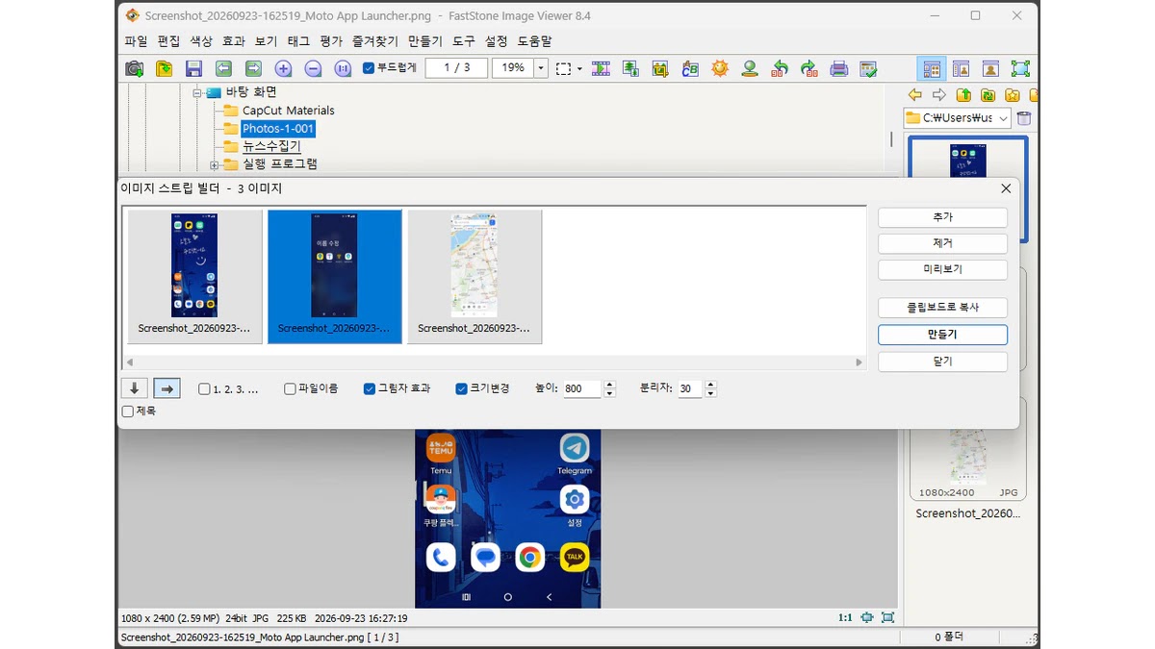Open the selection tool dropdown arrow
The width and height of the screenshot is (1155, 649).
click(x=579, y=68)
